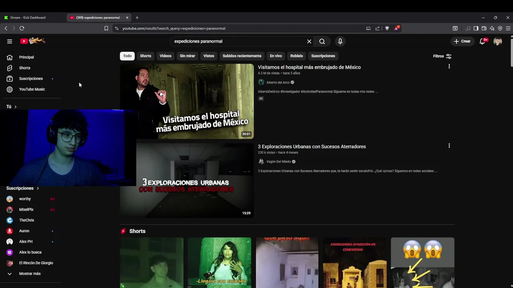Open Suscripciones in sidebar navigation
Image resolution: width=513 pixels, height=288 pixels.
click(x=30, y=79)
